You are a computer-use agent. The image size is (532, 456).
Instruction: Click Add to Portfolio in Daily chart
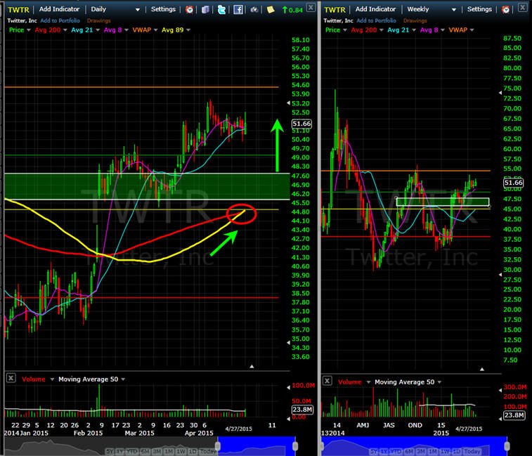[x=60, y=20]
